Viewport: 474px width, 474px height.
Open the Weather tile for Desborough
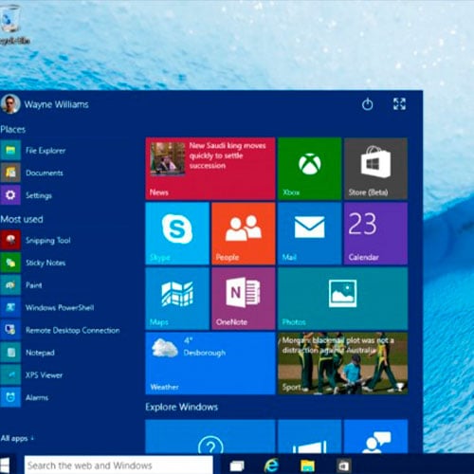coord(210,363)
